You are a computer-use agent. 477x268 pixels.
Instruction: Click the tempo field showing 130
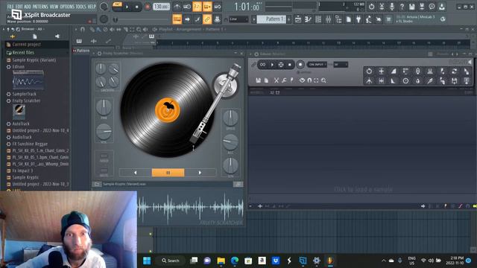coord(161,7)
